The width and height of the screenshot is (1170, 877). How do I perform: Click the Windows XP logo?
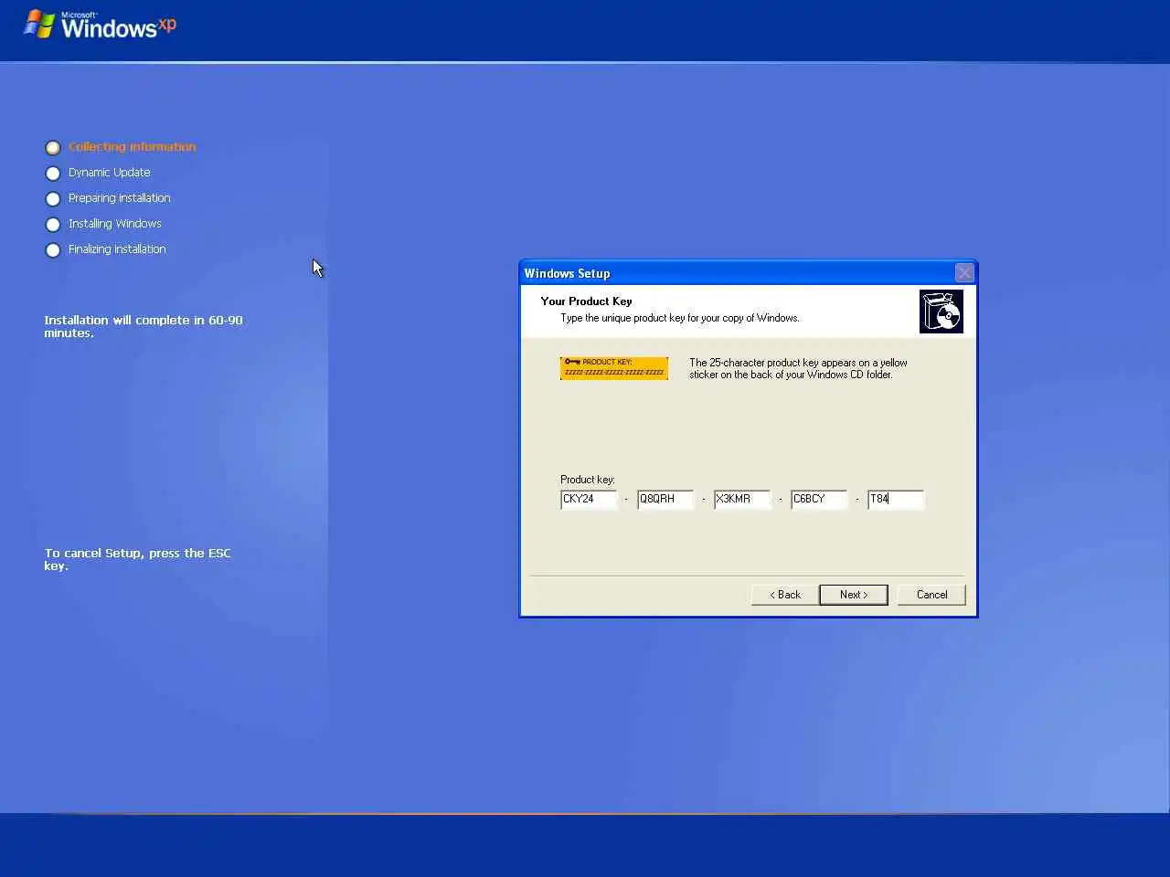tap(100, 25)
